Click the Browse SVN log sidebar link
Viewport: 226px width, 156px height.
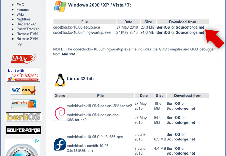pos(27,41)
